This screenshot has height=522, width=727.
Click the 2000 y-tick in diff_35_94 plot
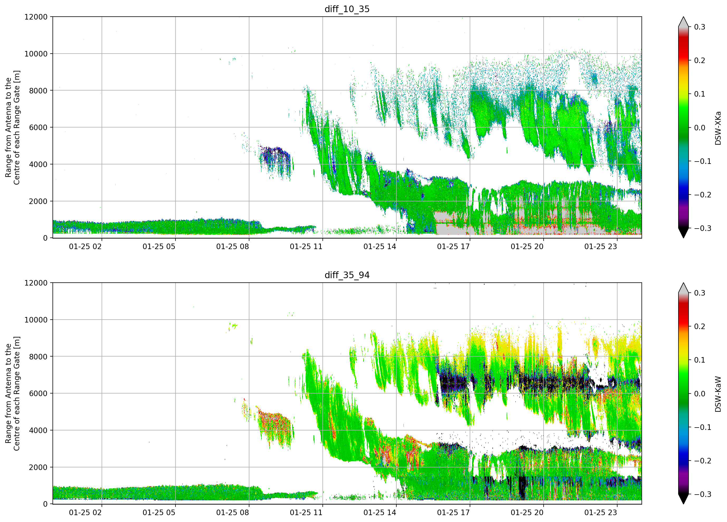click(38, 467)
